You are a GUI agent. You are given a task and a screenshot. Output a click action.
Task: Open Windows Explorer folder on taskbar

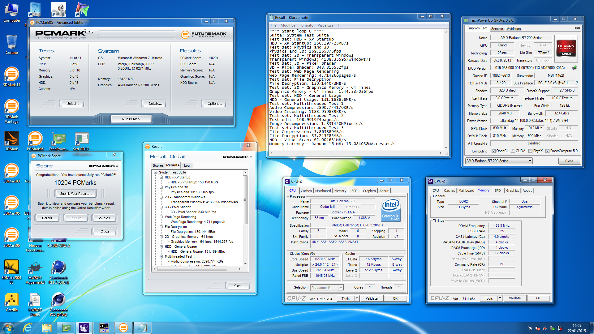[47, 328]
